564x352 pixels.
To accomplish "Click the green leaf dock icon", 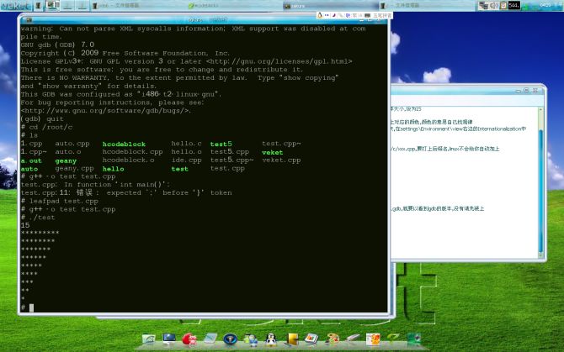I will [393, 338].
